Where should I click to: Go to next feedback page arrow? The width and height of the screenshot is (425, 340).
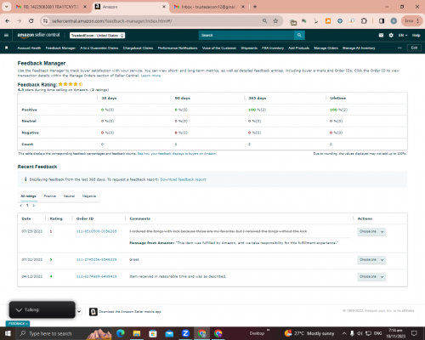[x=34, y=206]
